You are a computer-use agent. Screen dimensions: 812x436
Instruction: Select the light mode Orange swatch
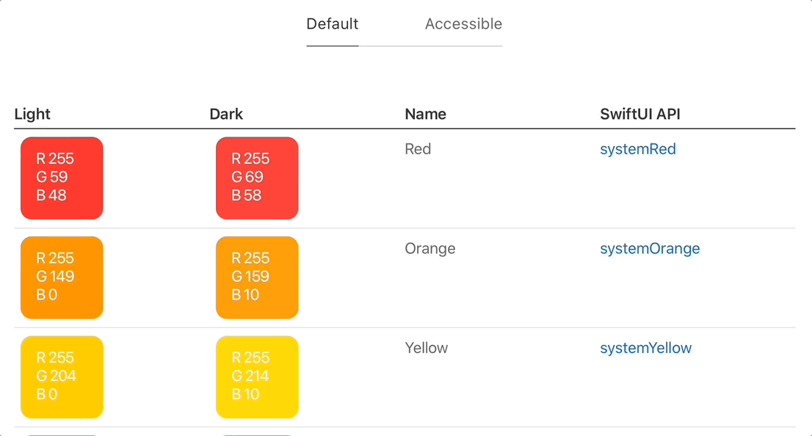pos(62,277)
